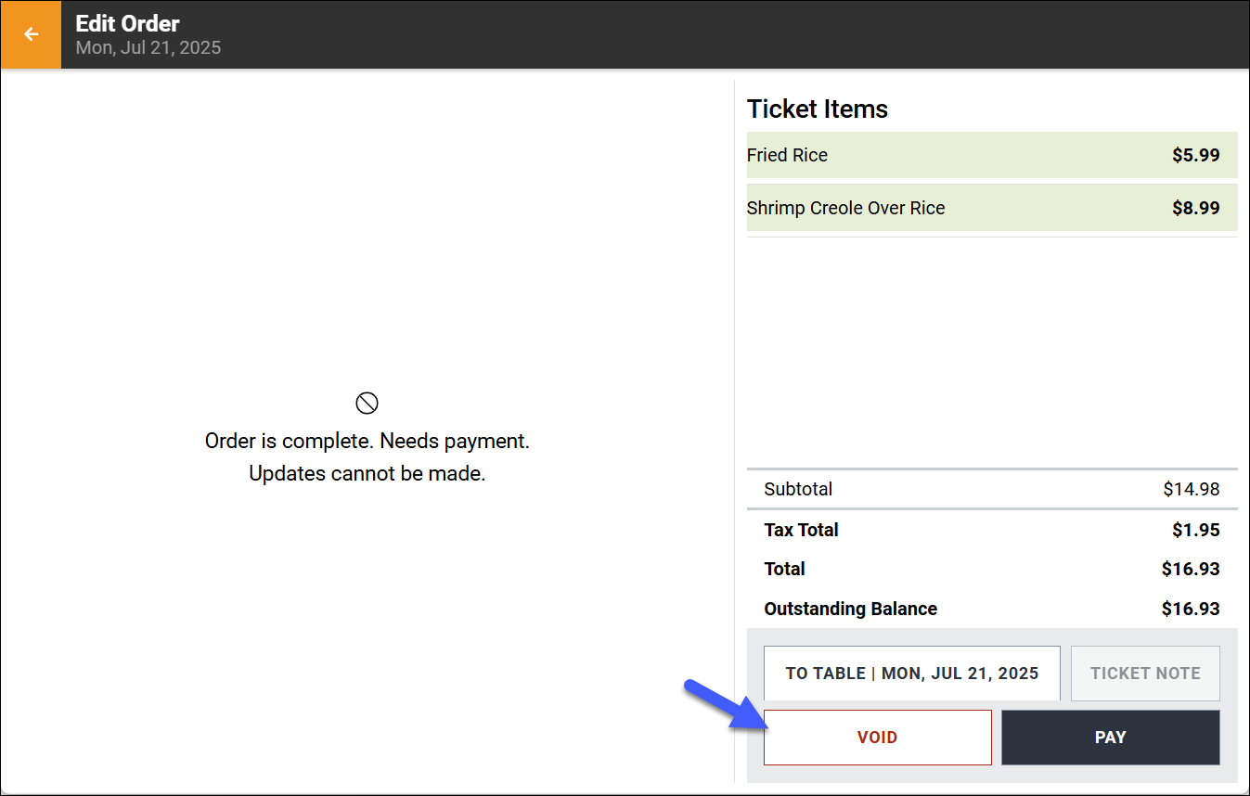
Task: Click the 'Order is complete. Needs payment.' message
Action: click(367, 441)
